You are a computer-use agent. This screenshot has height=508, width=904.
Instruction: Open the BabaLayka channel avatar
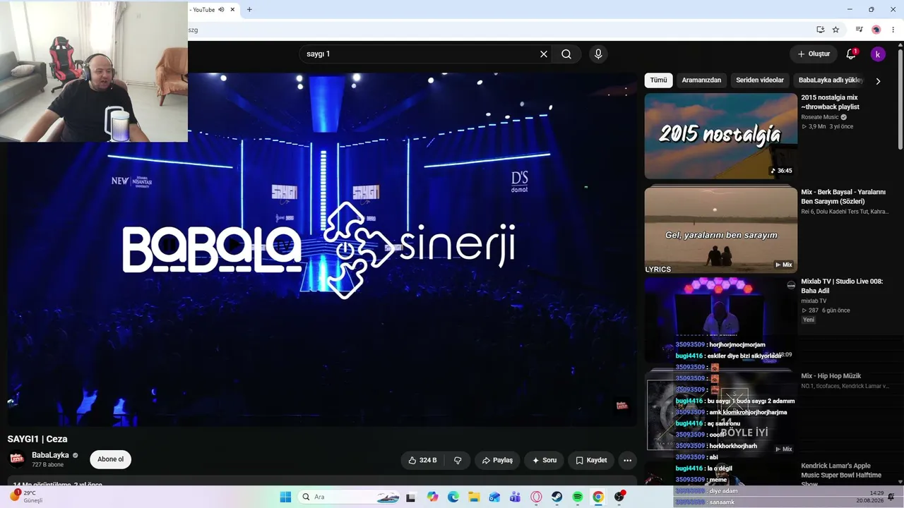point(17,459)
